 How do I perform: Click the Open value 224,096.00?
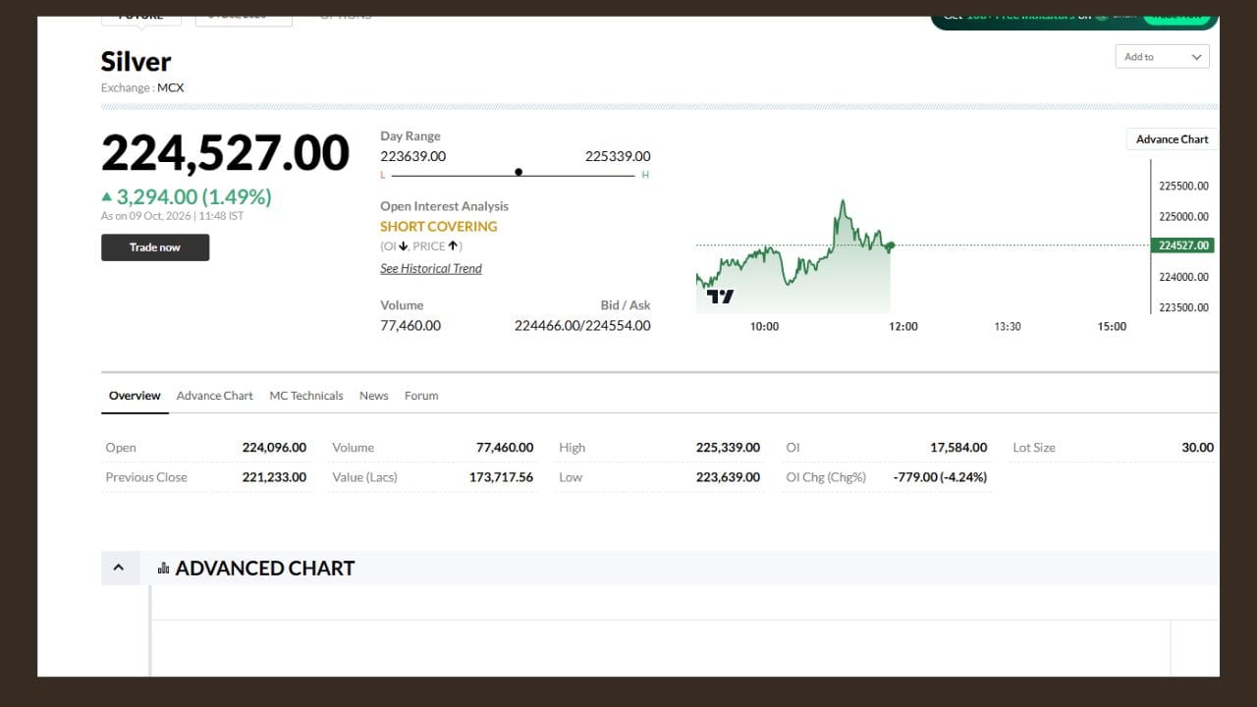[x=274, y=448]
